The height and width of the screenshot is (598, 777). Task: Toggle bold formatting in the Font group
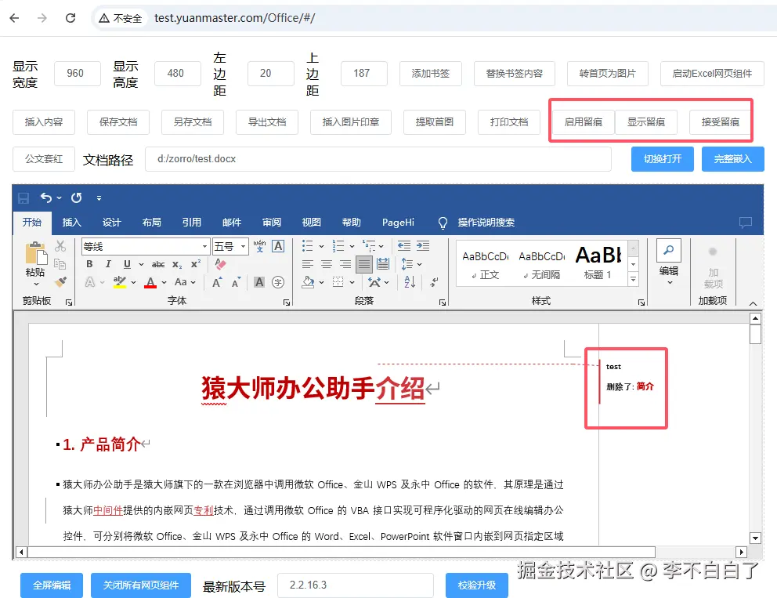pos(91,264)
